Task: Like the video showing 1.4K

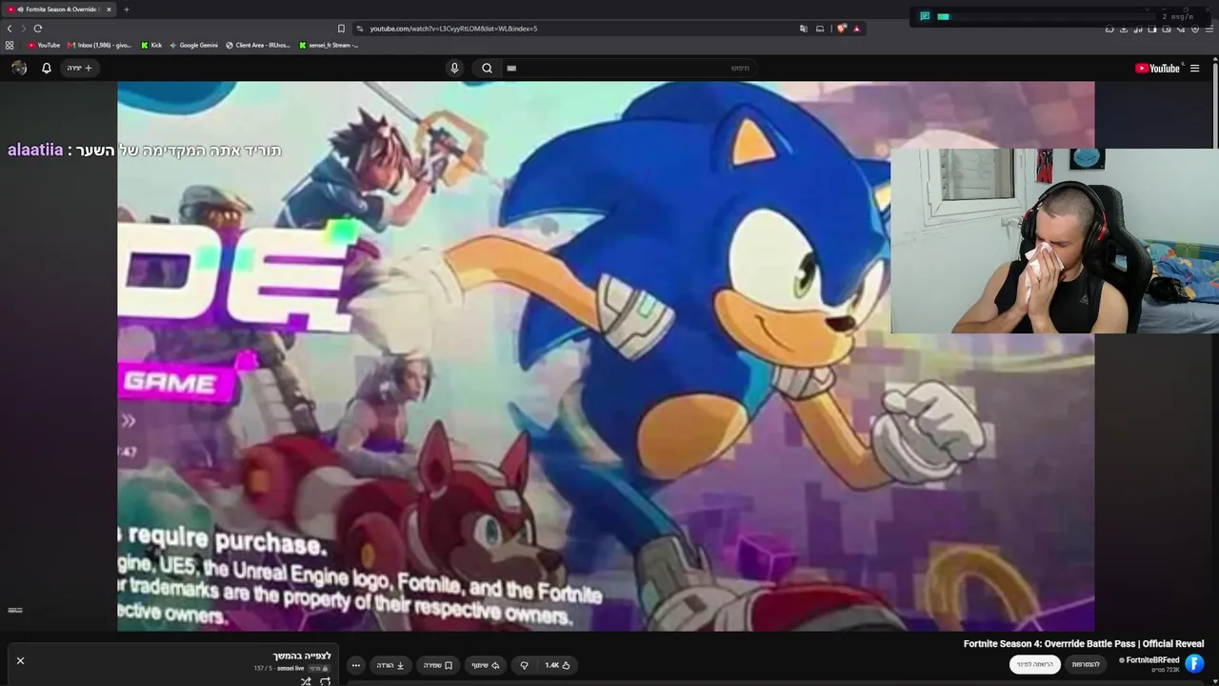Action: pyautogui.click(x=557, y=665)
